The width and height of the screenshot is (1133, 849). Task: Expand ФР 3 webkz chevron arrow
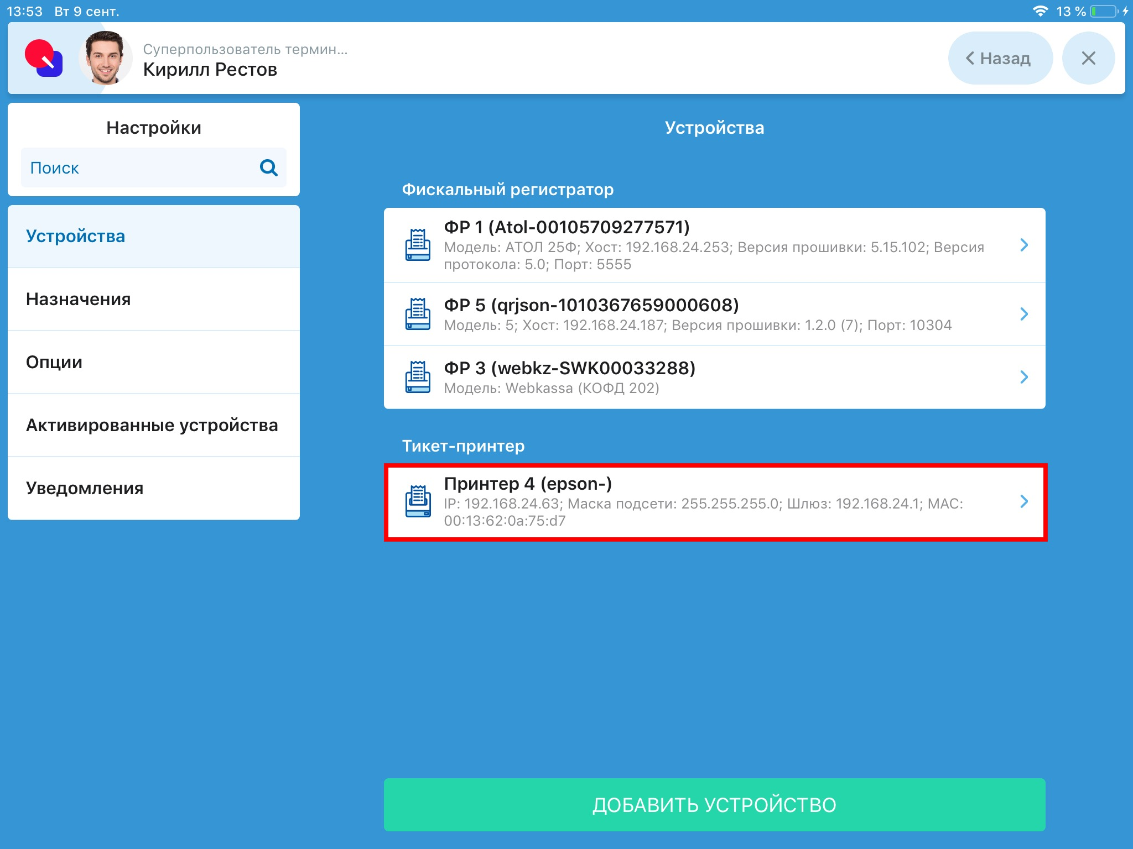click(x=1023, y=377)
